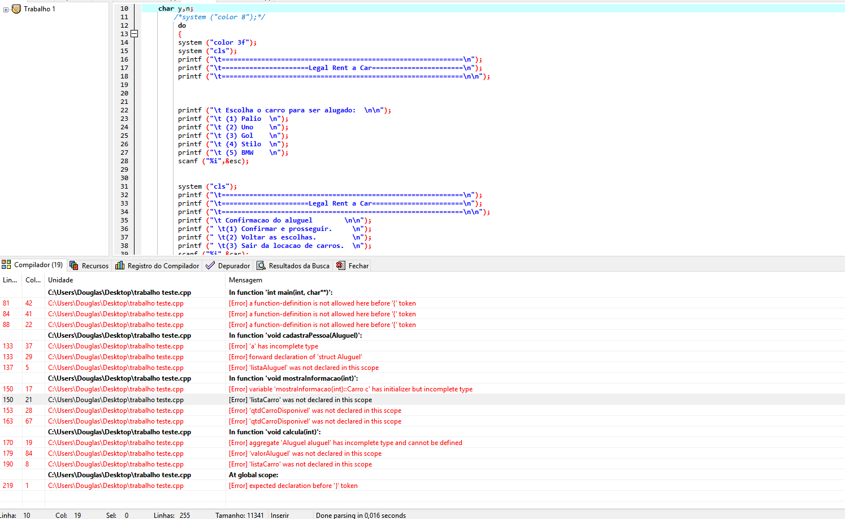This screenshot has width=845, height=519.
Task: Click line number 28 in the gutter
Action: click(x=124, y=161)
